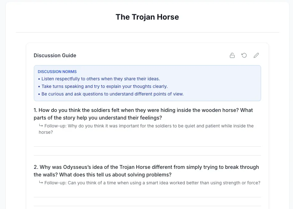The height and width of the screenshot is (209, 293).
Task: Click the "DISCUSSION NORMS" label
Action: point(57,71)
